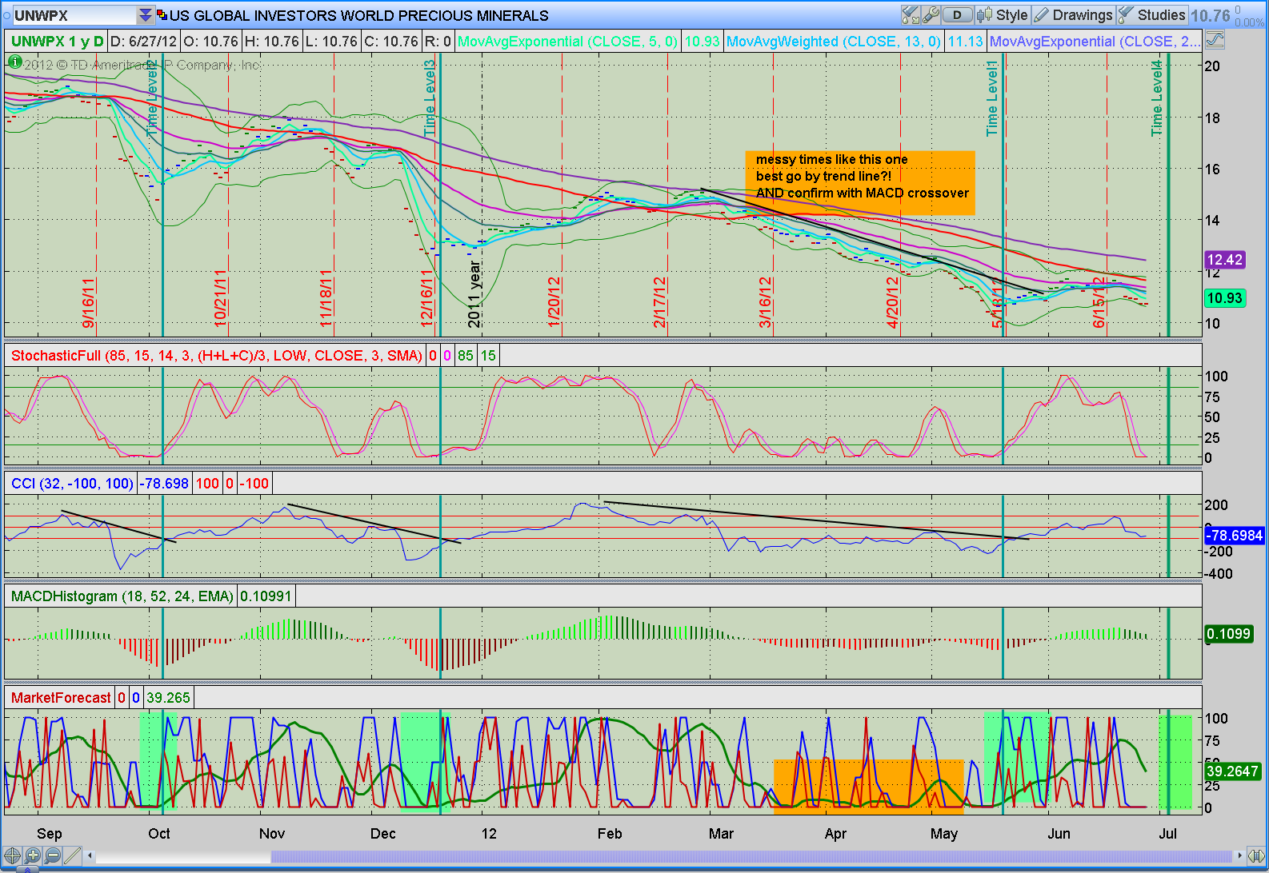This screenshot has width=1269, height=873.
Task: Click the Feb label on time axis
Action: click(610, 834)
